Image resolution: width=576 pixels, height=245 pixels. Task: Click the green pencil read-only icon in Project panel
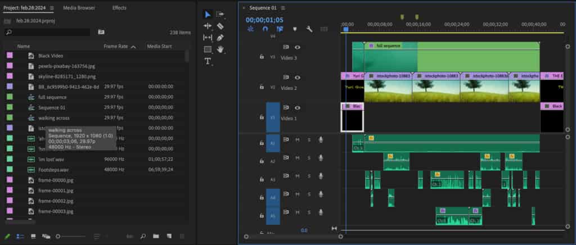[7, 237]
